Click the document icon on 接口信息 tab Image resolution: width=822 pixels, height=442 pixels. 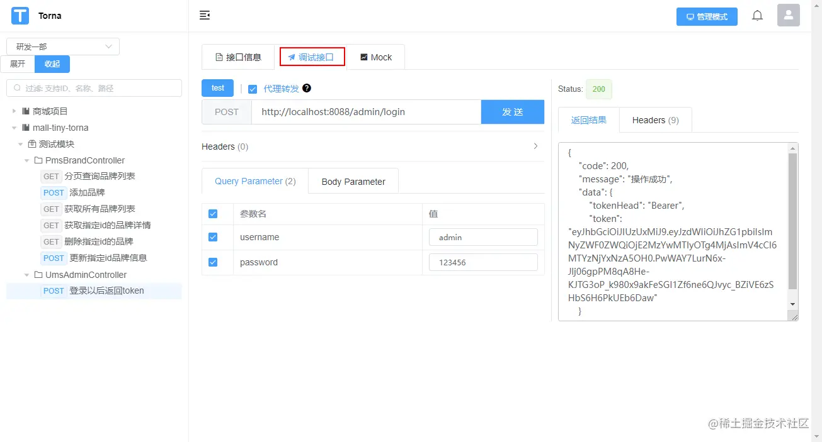(219, 57)
